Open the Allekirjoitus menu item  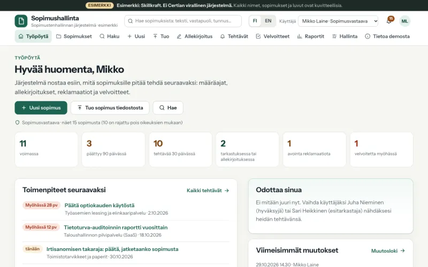[195, 36]
